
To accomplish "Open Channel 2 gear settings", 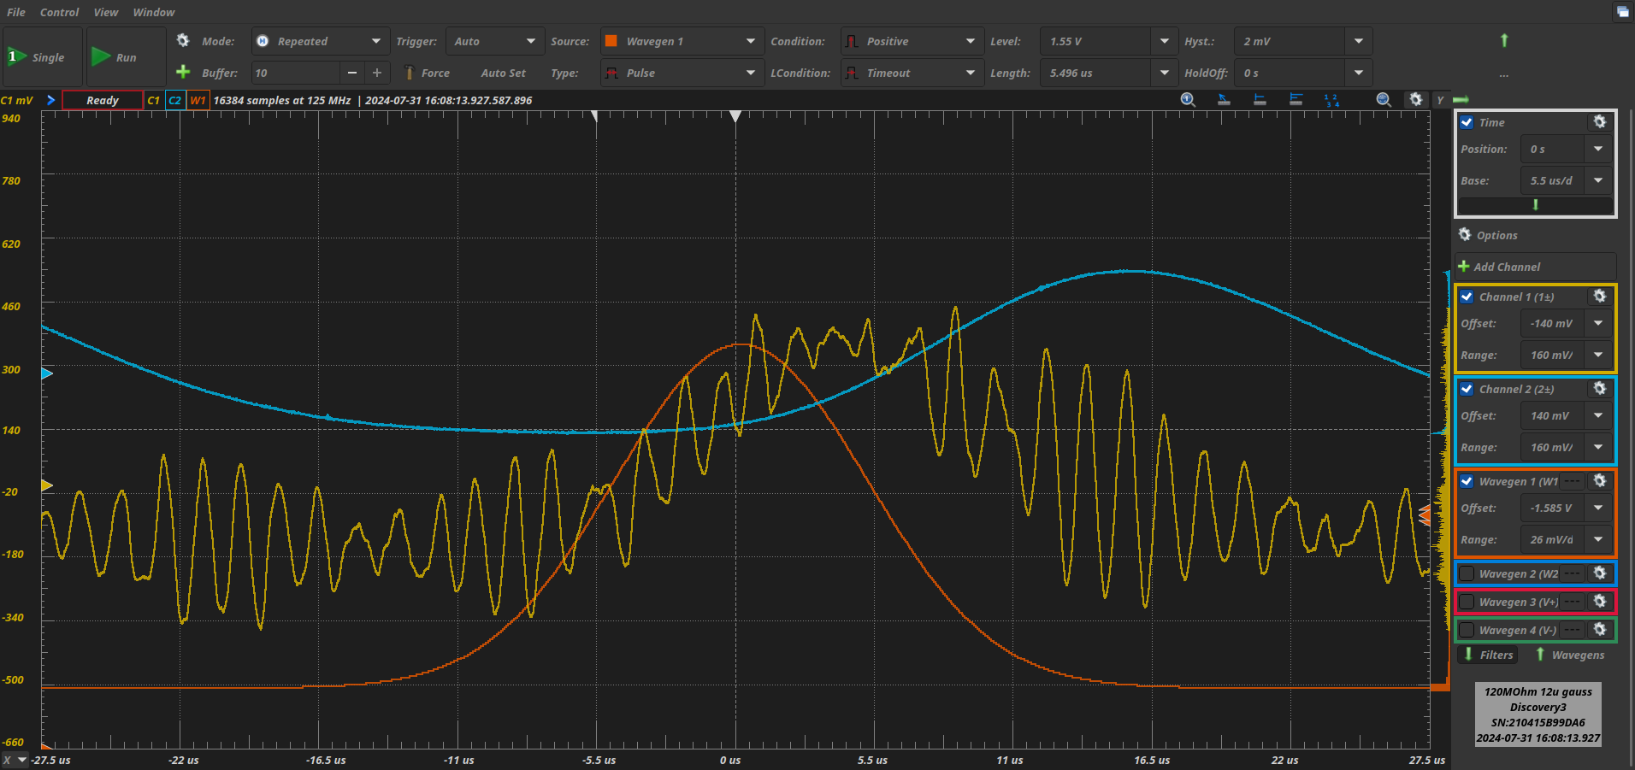I will pyautogui.click(x=1600, y=389).
